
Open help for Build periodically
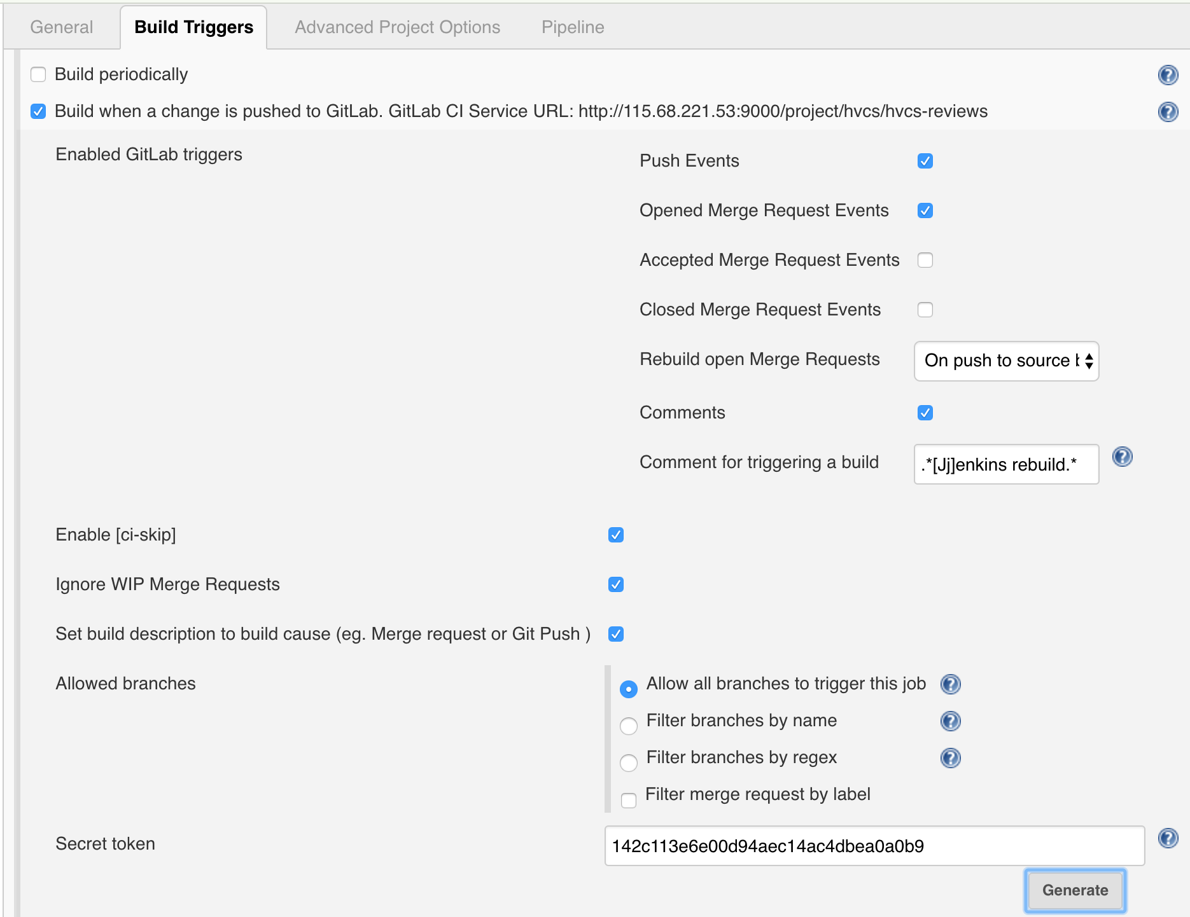[x=1168, y=75]
